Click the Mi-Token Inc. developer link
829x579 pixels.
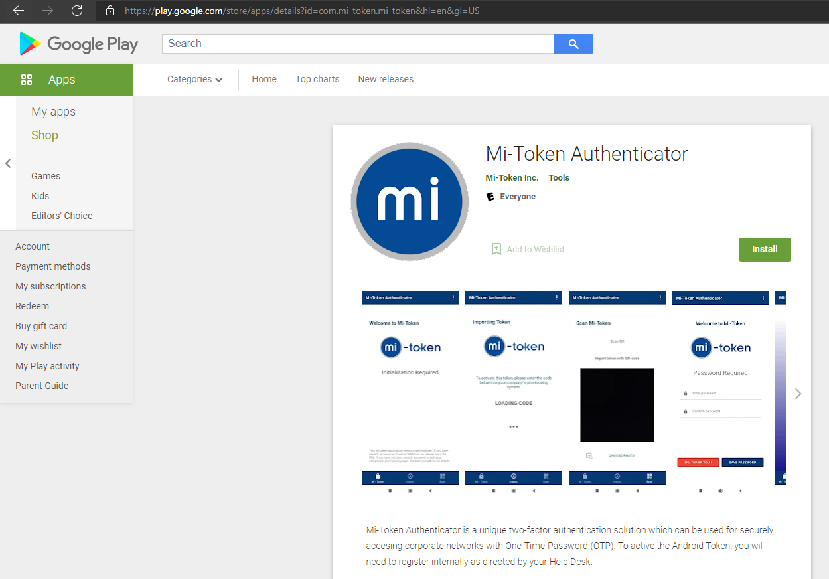[512, 178]
